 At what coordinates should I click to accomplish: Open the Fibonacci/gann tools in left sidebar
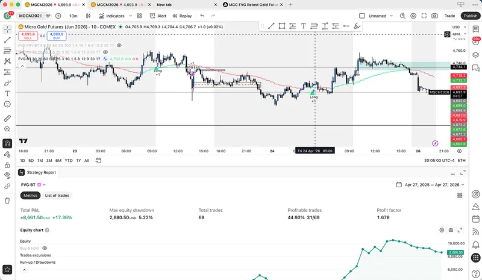click(x=7, y=51)
